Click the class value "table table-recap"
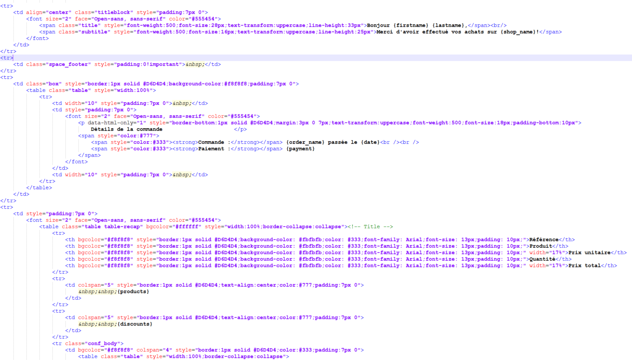The image size is (632, 360). pyautogui.click(x=112, y=226)
